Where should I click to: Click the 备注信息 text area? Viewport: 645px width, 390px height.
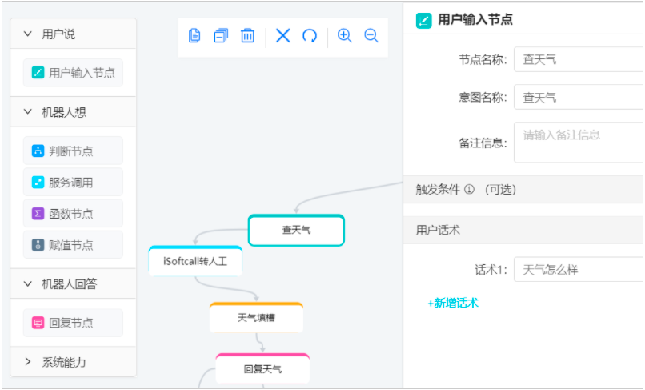[578, 142]
